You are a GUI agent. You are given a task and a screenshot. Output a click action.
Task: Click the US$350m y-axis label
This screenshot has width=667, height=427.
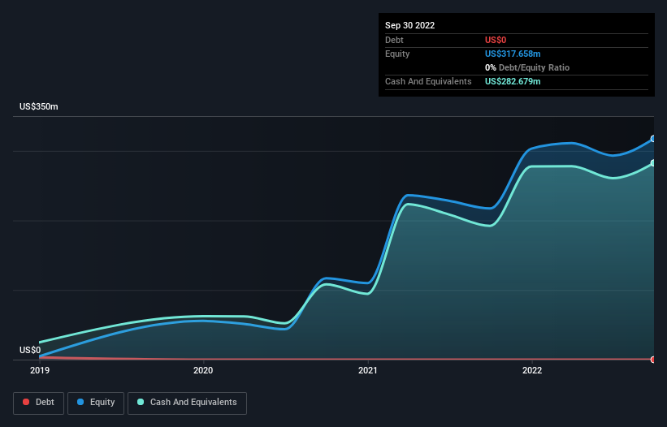[39, 106]
